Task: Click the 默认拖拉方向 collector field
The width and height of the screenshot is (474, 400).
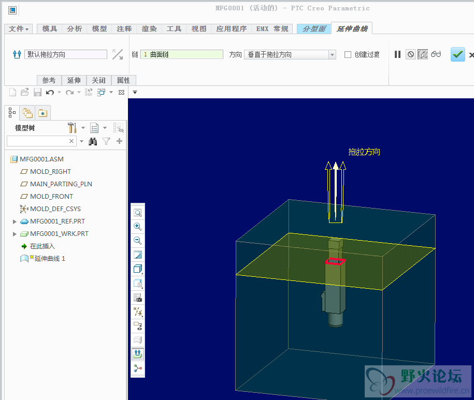Action: [x=66, y=54]
